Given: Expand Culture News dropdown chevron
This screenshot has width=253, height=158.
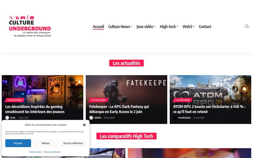Looking at the screenshot, I should click(131, 26).
